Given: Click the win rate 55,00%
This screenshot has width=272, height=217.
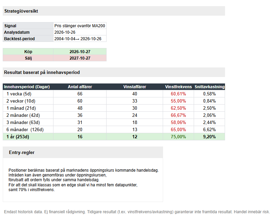Looking at the screenshot, I should pos(178,101).
